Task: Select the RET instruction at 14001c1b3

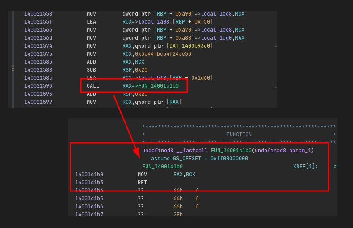Action: pyautogui.click(x=142, y=183)
